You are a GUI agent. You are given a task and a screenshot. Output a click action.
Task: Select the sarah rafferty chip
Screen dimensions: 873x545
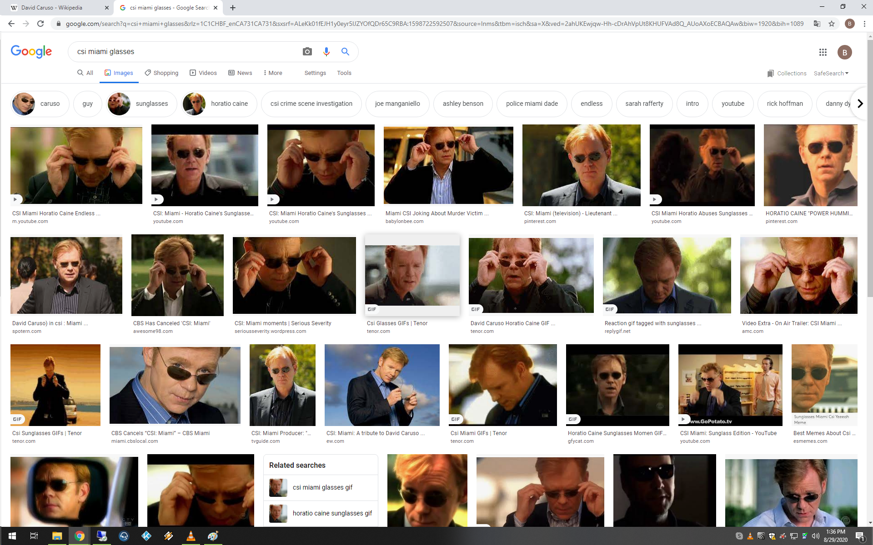click(644, 104)
